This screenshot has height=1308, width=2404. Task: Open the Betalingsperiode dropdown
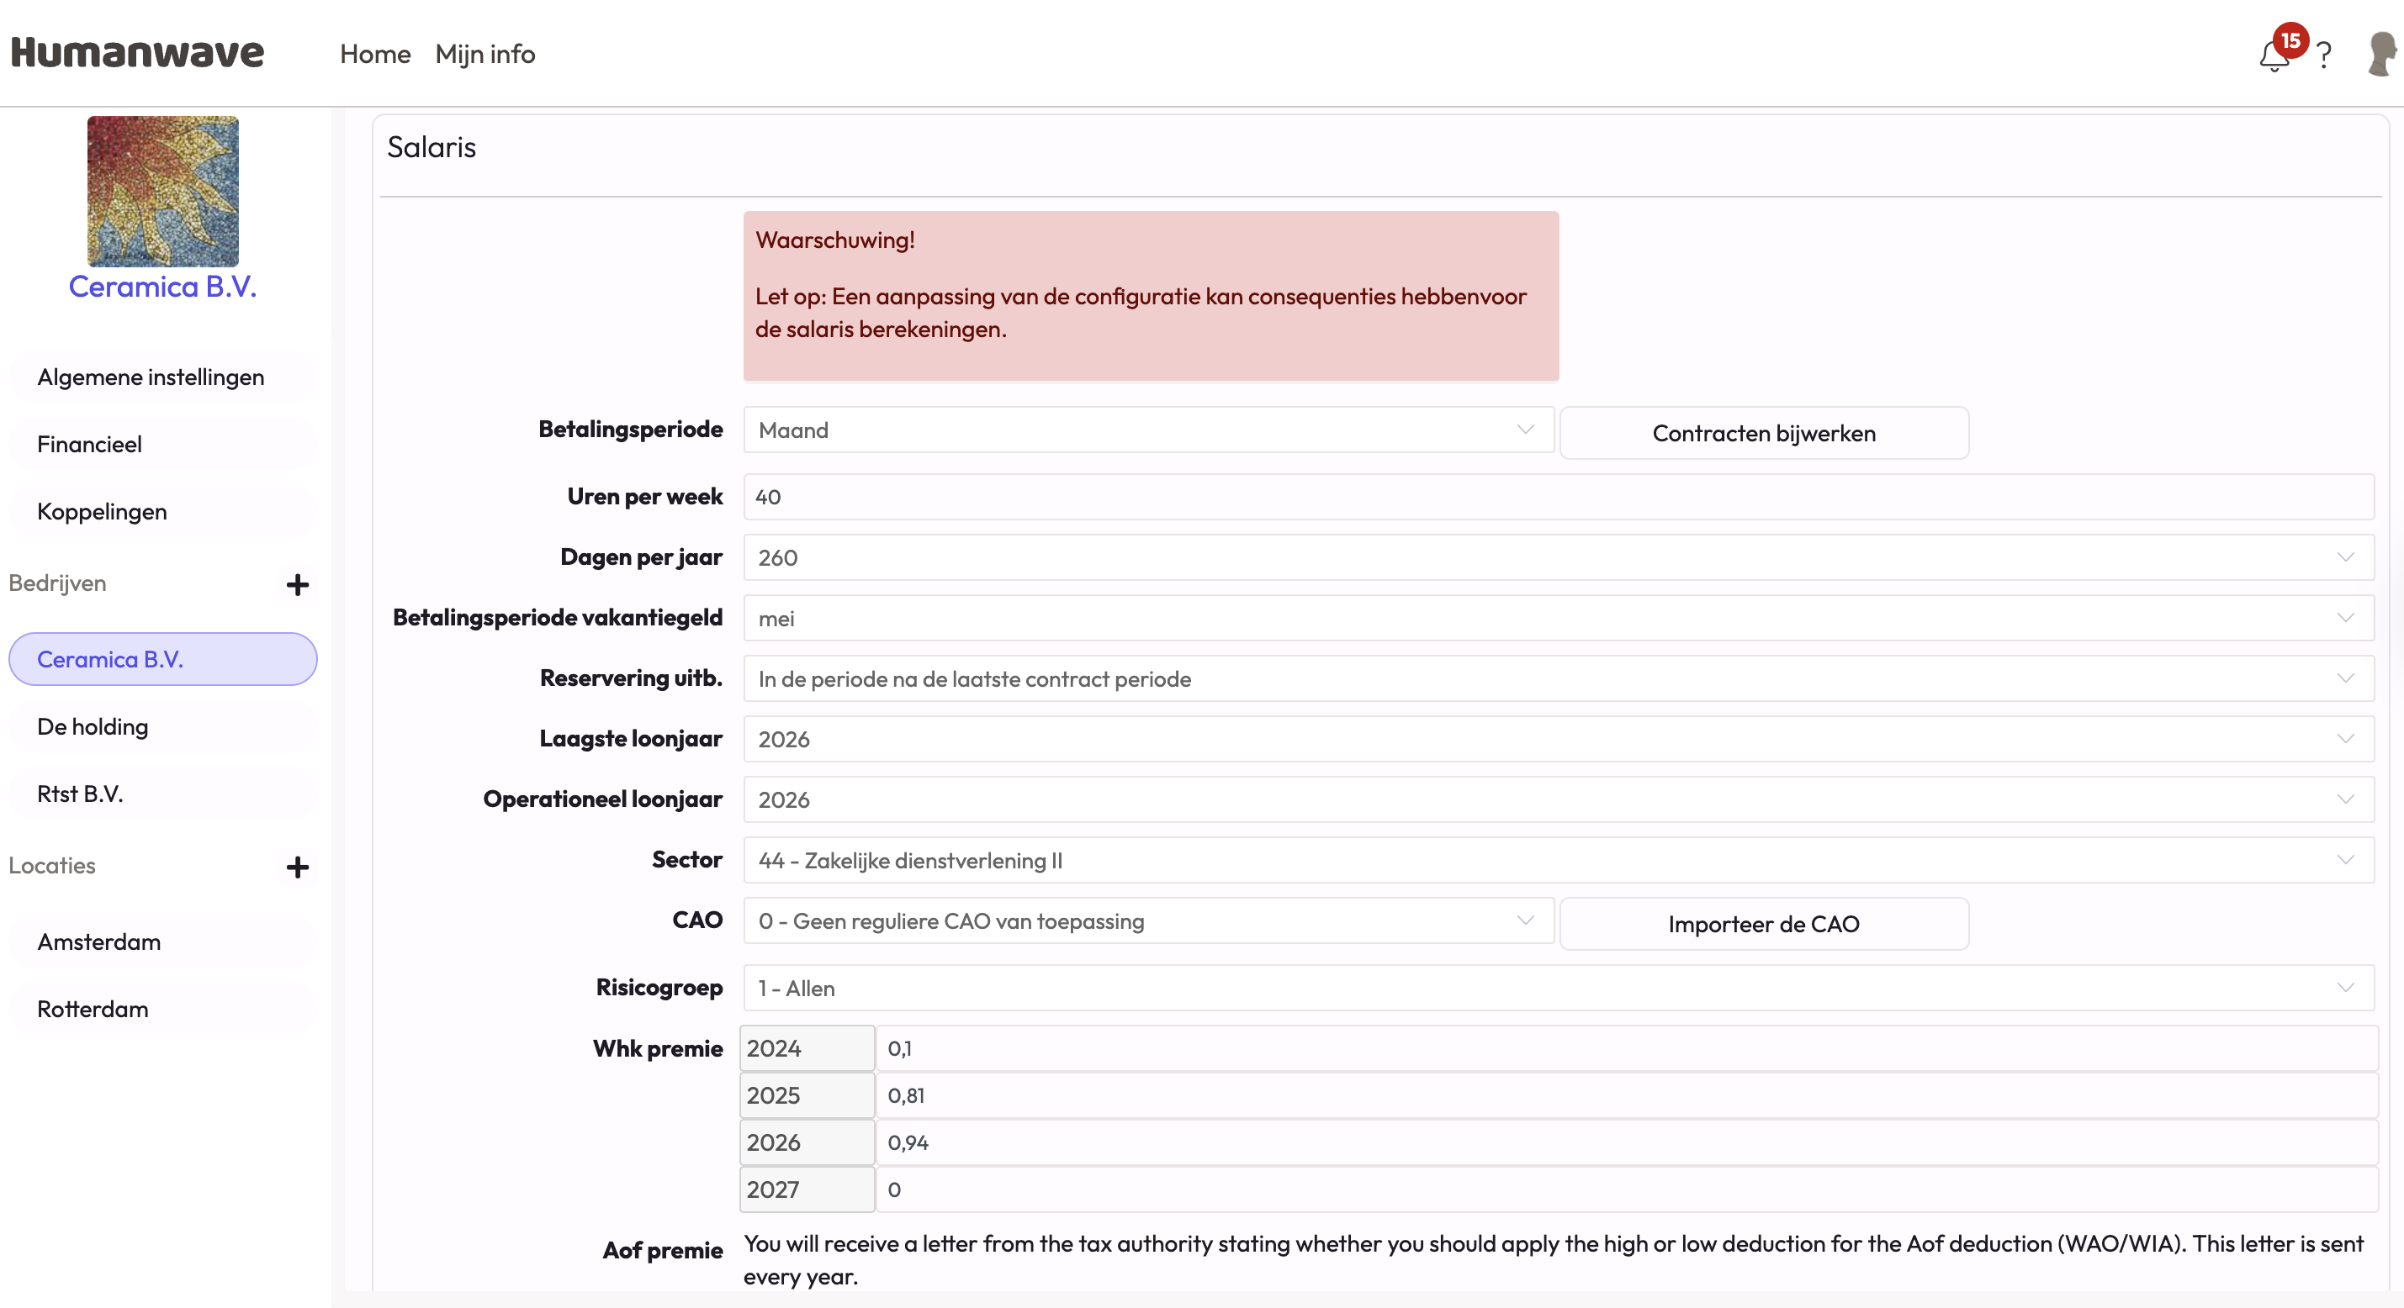pos(1148,430)
